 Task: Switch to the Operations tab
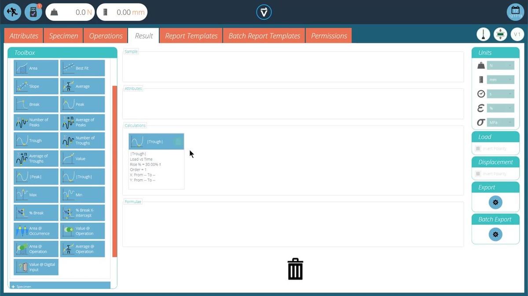click(x=106, y=36)
